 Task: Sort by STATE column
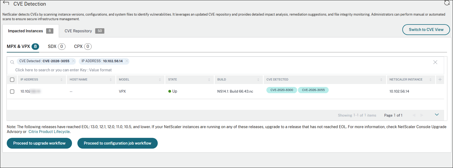click(x=209, y=80)
